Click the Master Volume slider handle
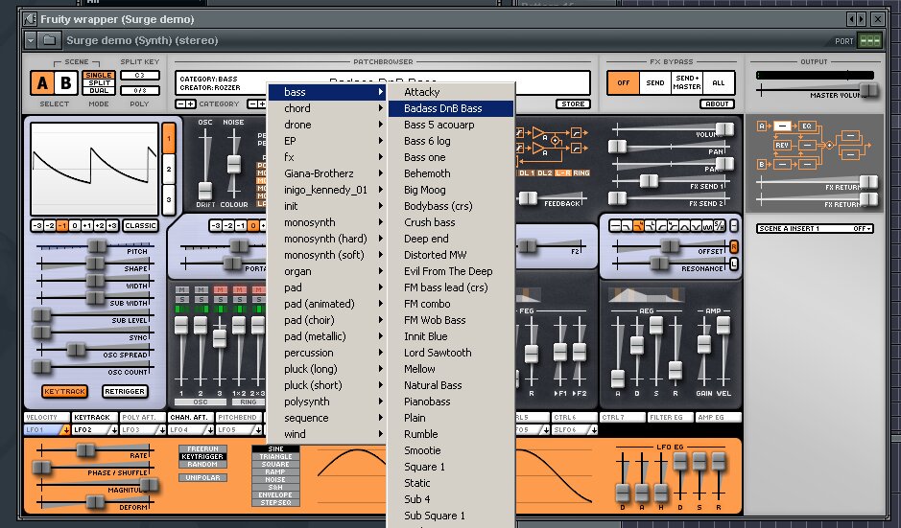This screenshot has height=528, width=901. [x=867, y=89]
